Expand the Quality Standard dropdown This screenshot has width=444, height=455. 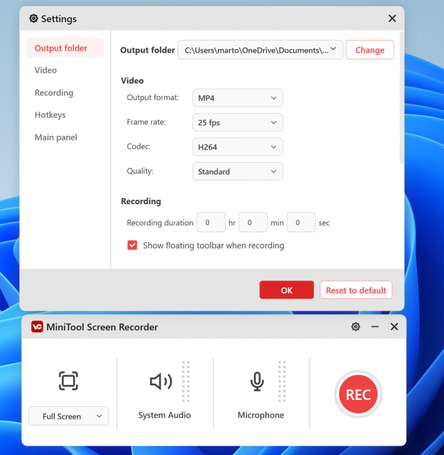(x=237, y=172)
